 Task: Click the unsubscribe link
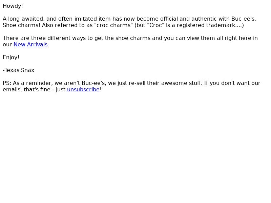[83, 90]
